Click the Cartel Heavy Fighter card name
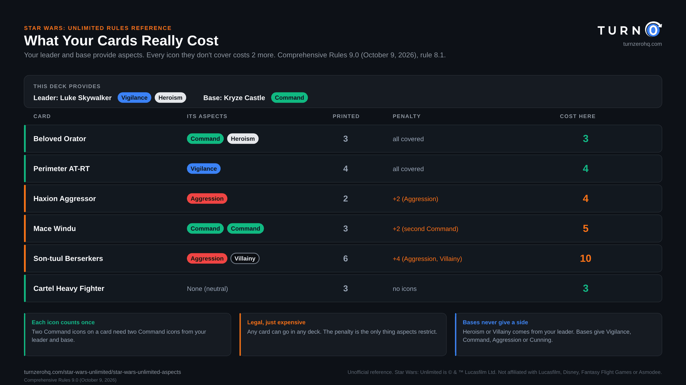Image resolution: width=686 pixels, height=385 pixels. click(69, 288)
